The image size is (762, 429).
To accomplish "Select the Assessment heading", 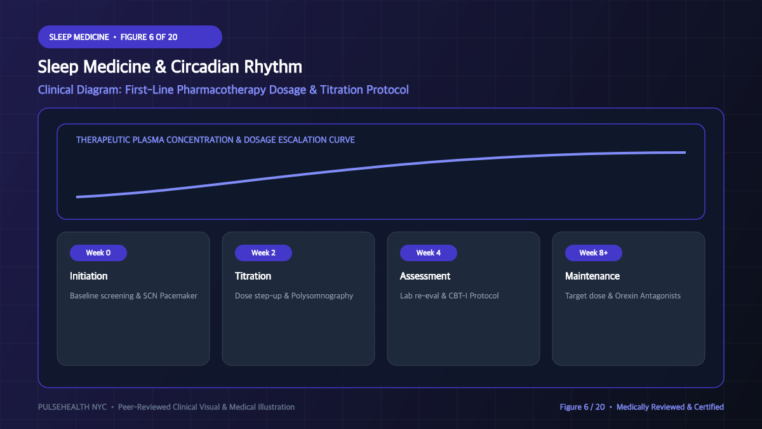I will click(425, 276).
